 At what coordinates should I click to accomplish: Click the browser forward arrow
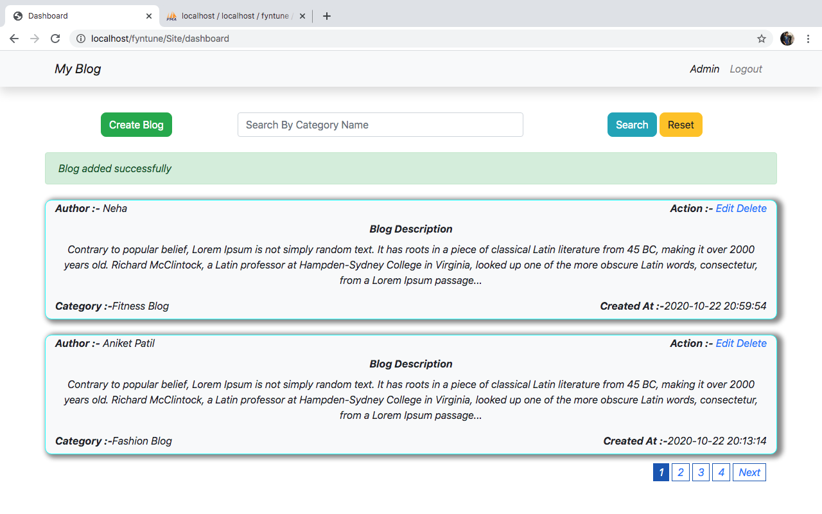pos(35,39)
